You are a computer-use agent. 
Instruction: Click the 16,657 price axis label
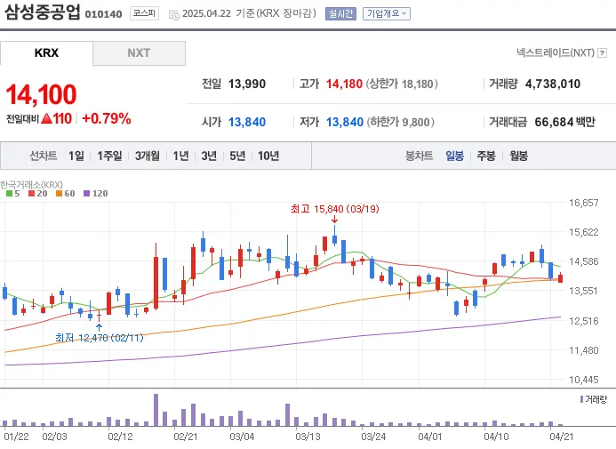pos(584,203)
